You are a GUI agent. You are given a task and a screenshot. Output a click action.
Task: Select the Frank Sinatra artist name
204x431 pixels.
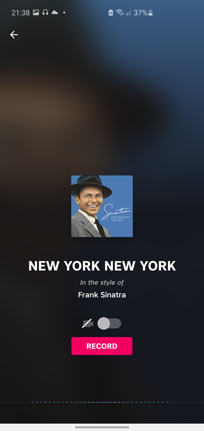tap(102, 295)
